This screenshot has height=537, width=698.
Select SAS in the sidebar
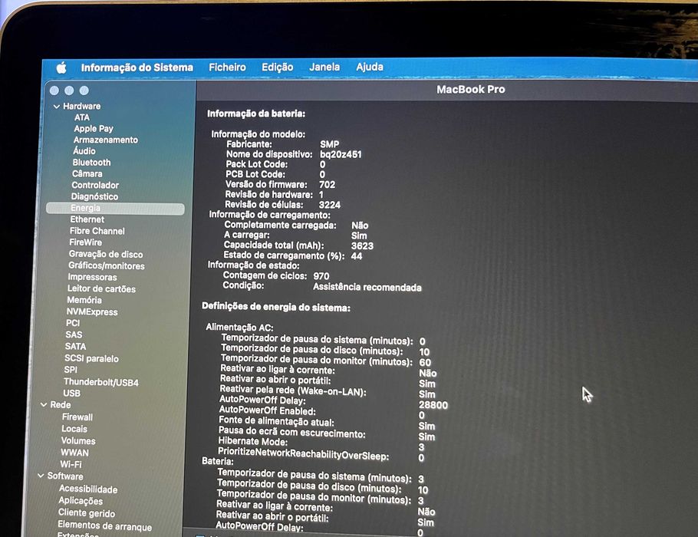(74, 334)
